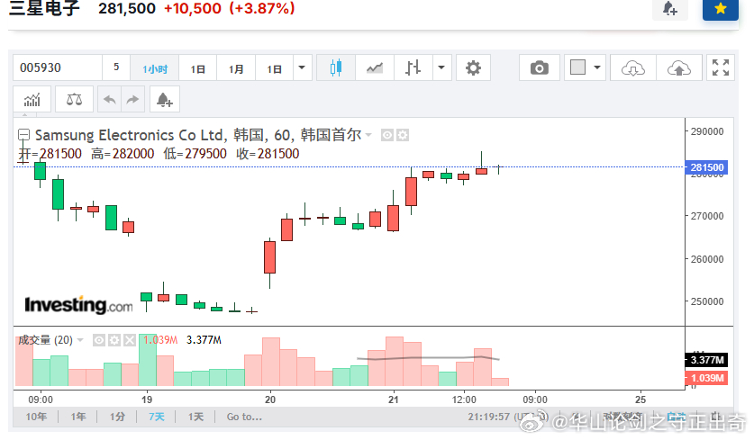754x440 pixels.
Task: Click the 高=282000 high value
Action: tap(123, 154)
